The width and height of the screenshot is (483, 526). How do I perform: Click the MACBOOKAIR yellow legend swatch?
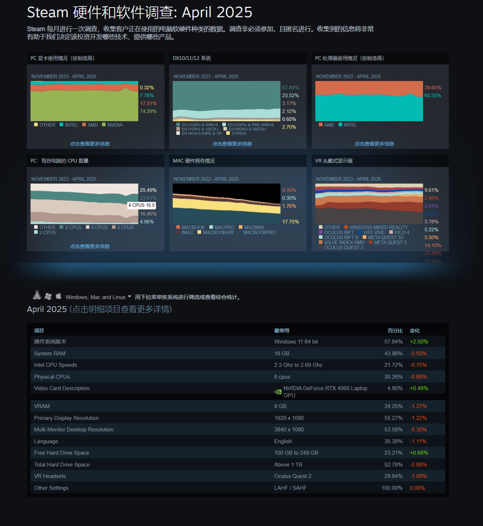click(199, 232)
